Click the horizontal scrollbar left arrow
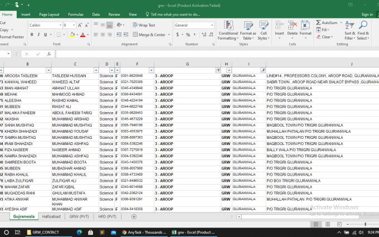 point(239,217)
